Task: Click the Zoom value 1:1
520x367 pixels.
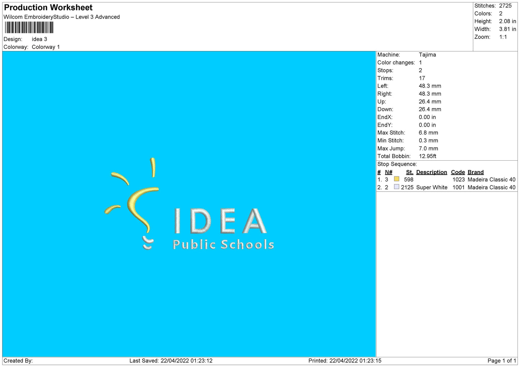Action: (503, 37)
